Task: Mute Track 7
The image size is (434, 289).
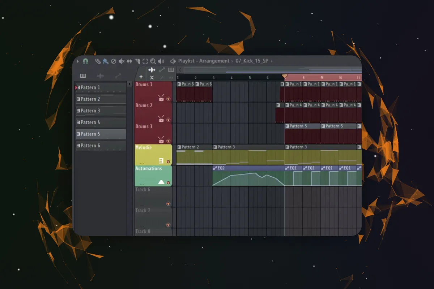Action: pos(168,225)
